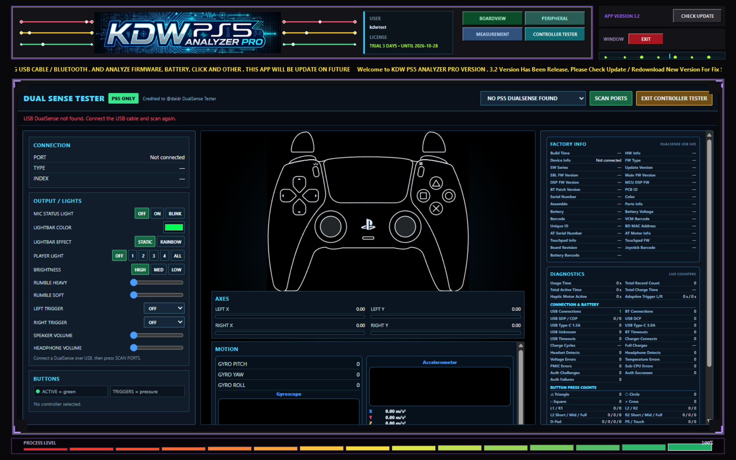Click the D-pad up arrow on the controller
The width and height of the screenshot is (736, 460).
tap(299, 183)
